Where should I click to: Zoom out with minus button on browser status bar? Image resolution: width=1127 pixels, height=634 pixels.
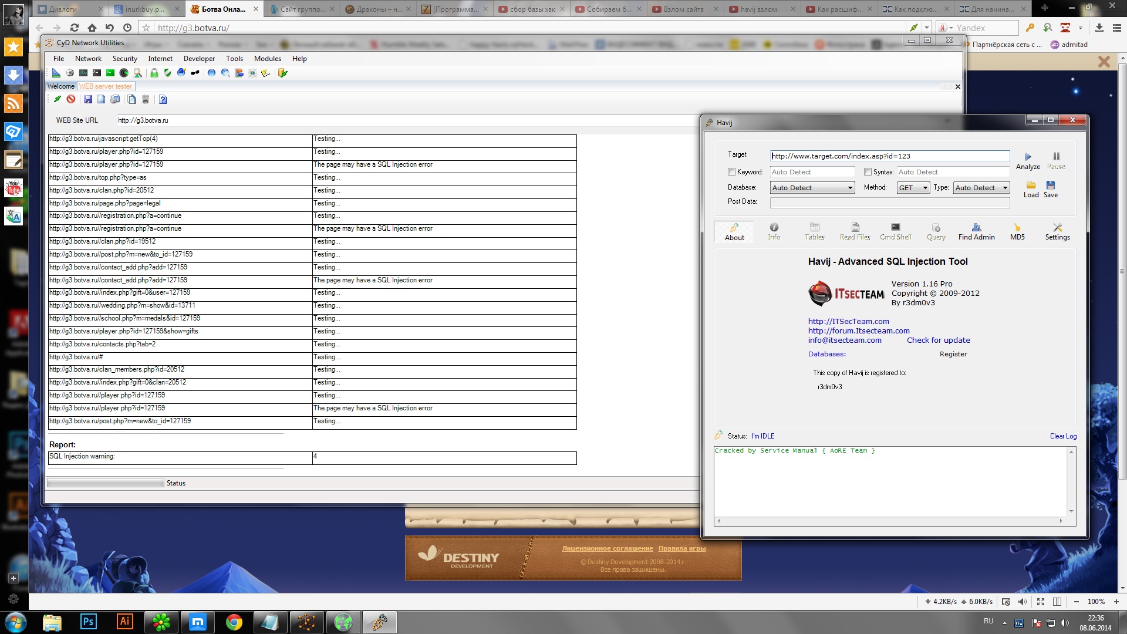click(x=1076, y=602)
